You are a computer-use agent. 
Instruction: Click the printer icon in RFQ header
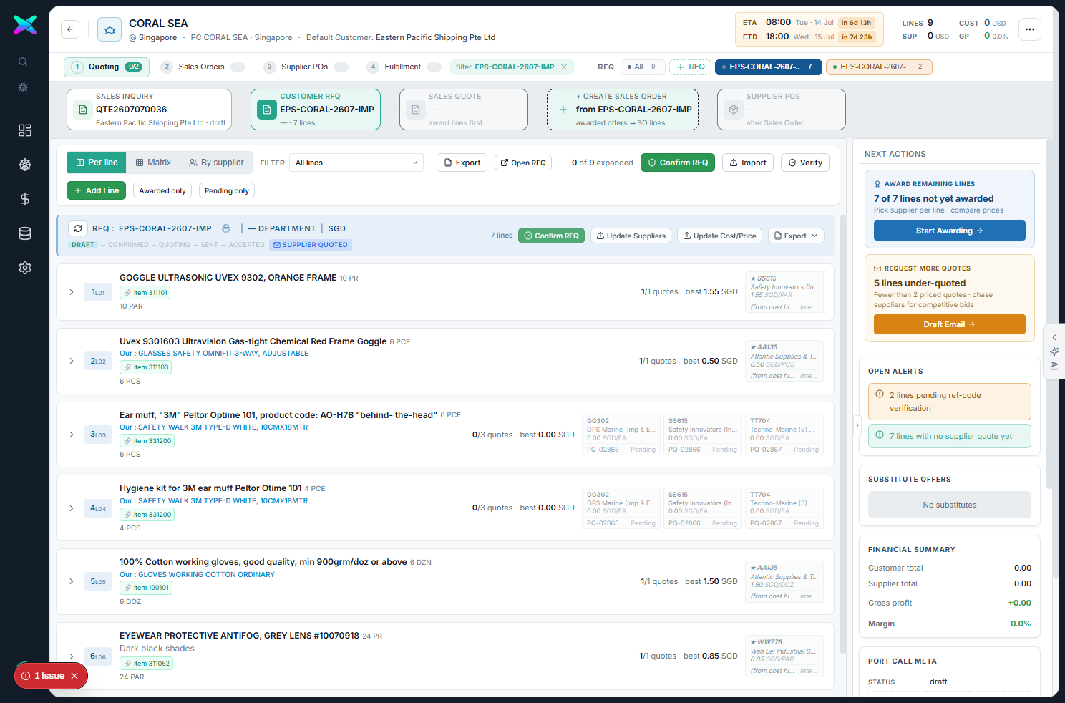click(226, 228)
